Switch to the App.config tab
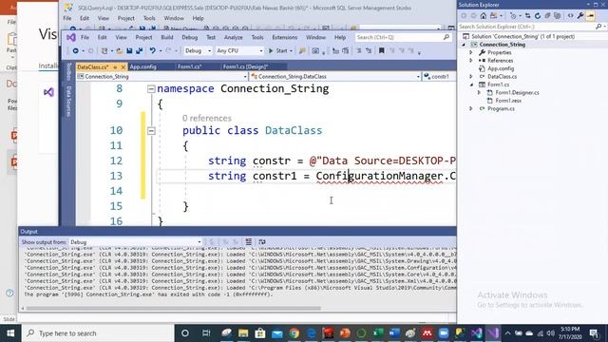This screenshot has height=342, width=608. coord(143,66)
